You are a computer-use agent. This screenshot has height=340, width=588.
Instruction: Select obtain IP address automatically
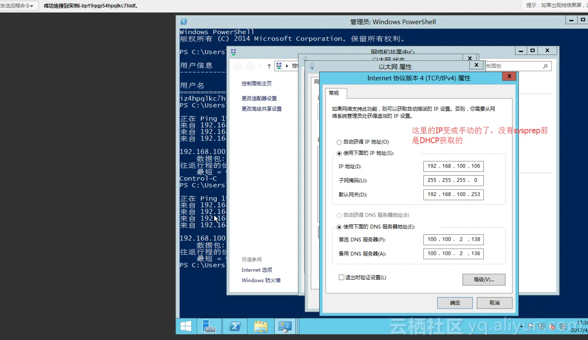pos(339,142)
